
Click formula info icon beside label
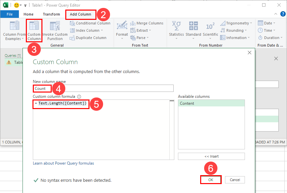[x=79, y=96]
